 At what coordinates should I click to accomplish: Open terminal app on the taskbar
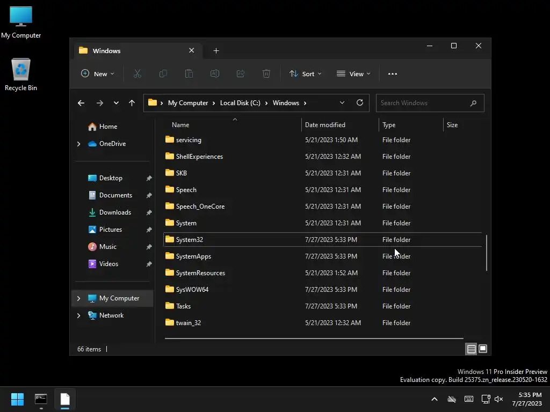coord(41,399)
